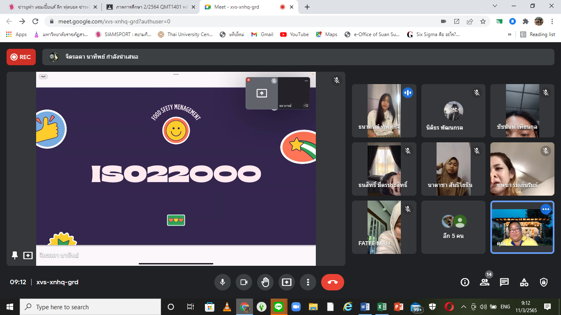Click the leave call red button

332,282
